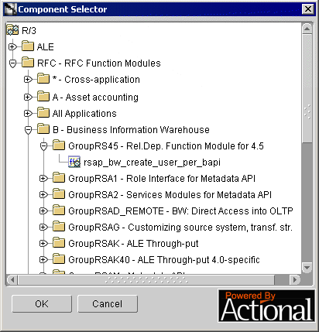This screenshot has height=332, width=319.
Task: Select the 'R/3' root label
Action: tap(29, 31)
